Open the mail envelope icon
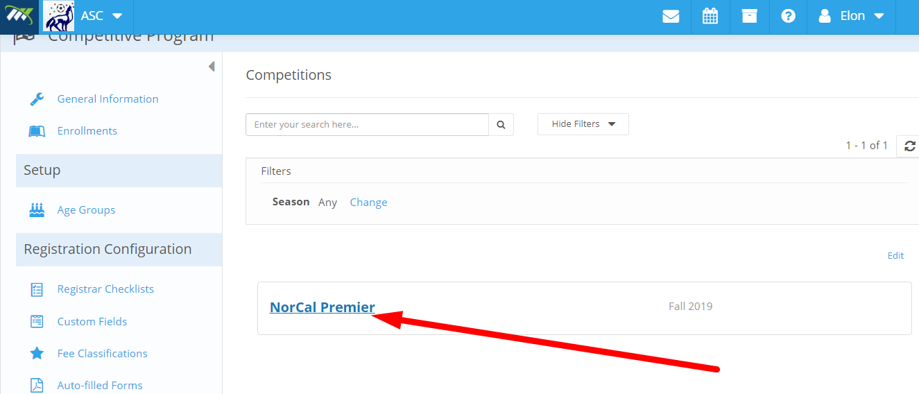 [x=671, y=16]
